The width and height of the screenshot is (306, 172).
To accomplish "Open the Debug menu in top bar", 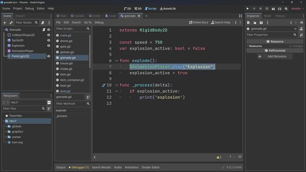I will [30, 9].
